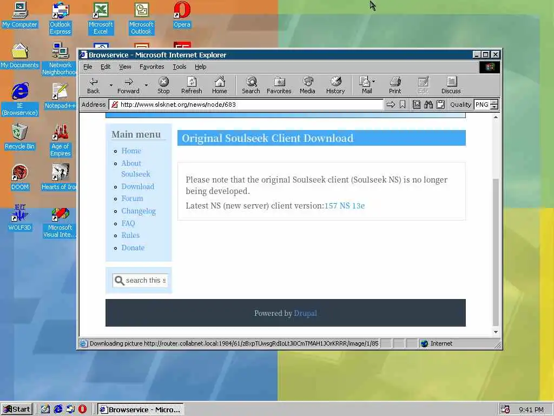Viewport: 554px width, 416px height.
Task: Open the Media toolbar button
Action: [x=307, y=86]
